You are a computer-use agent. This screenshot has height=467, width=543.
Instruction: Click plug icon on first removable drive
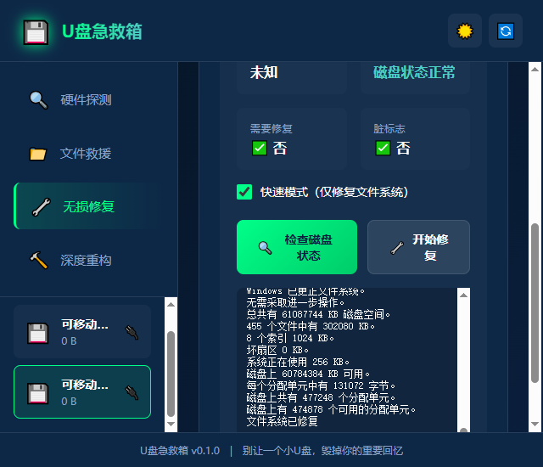[132, 332]
